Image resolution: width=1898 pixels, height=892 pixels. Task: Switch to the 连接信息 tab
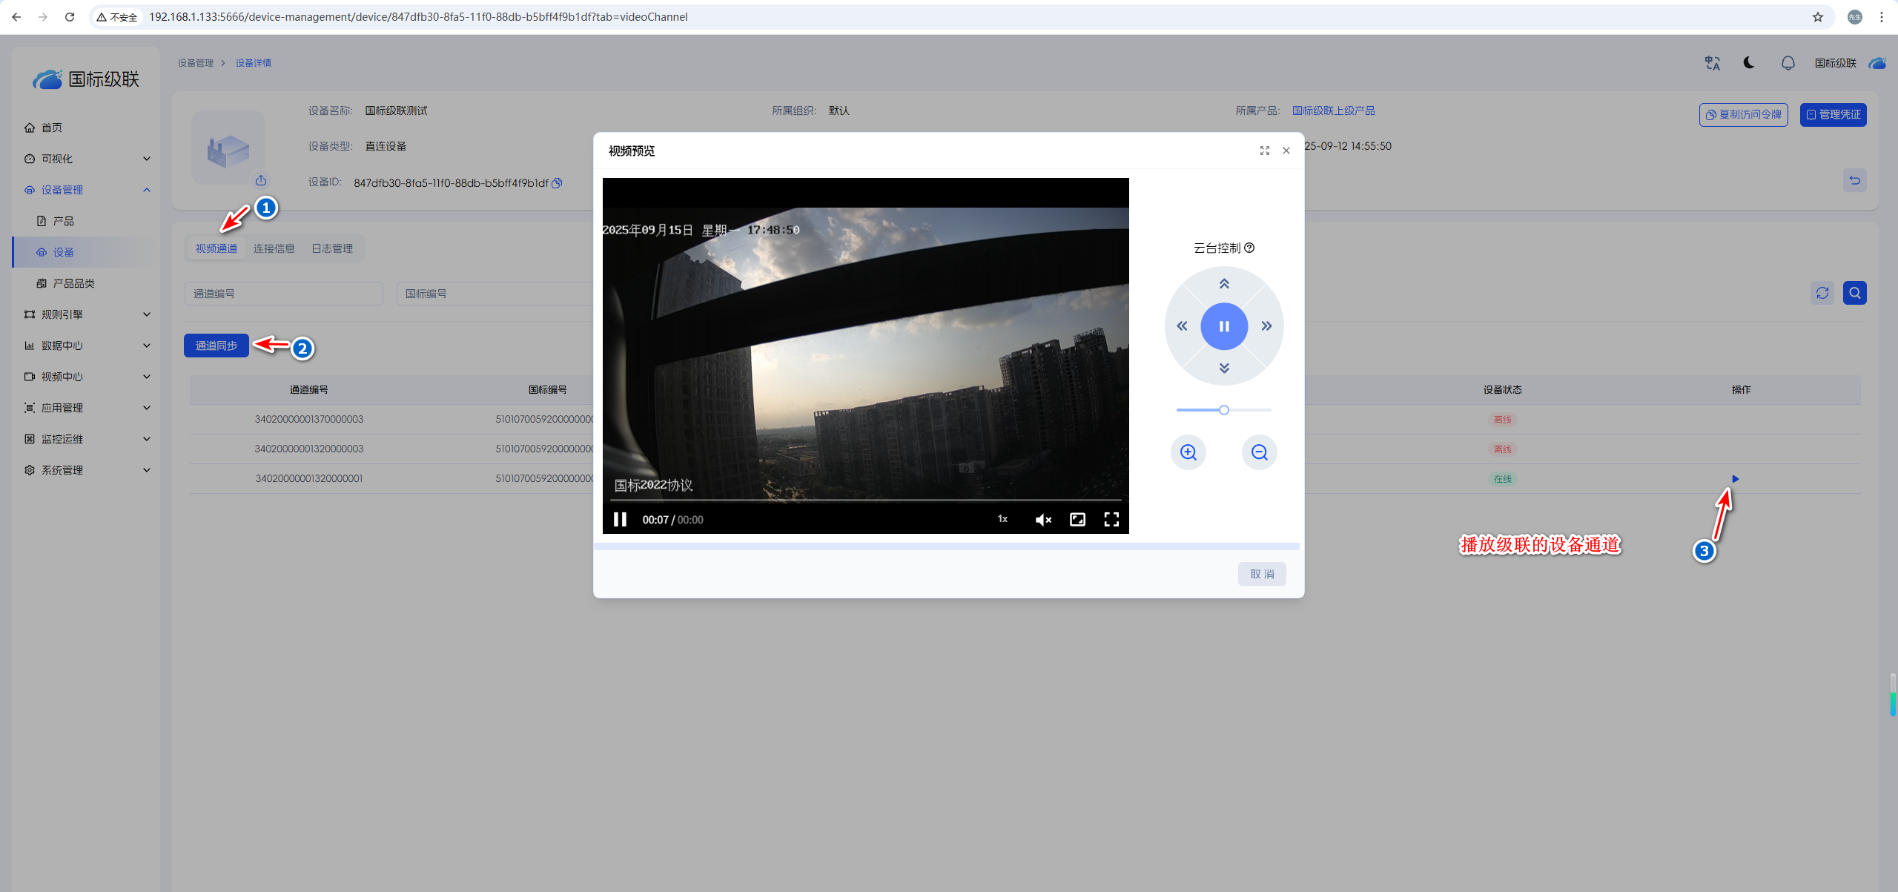click(x=274, y=248)
